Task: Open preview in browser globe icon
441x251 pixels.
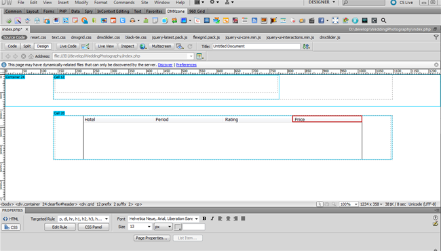Action: pos(142,47)
